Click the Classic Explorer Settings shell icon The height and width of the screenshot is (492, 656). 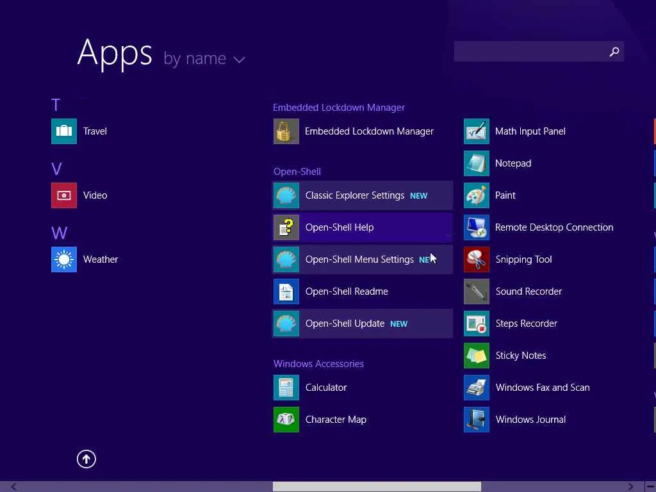click(x=286, y=195)
